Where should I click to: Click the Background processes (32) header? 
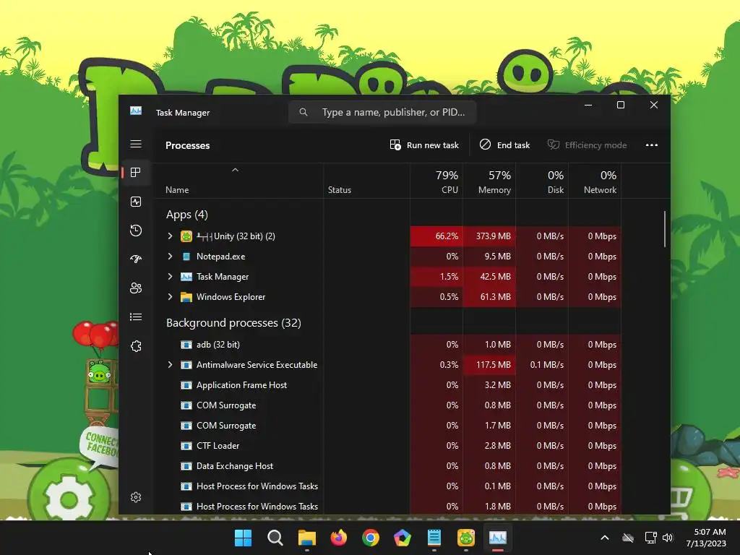233,323
